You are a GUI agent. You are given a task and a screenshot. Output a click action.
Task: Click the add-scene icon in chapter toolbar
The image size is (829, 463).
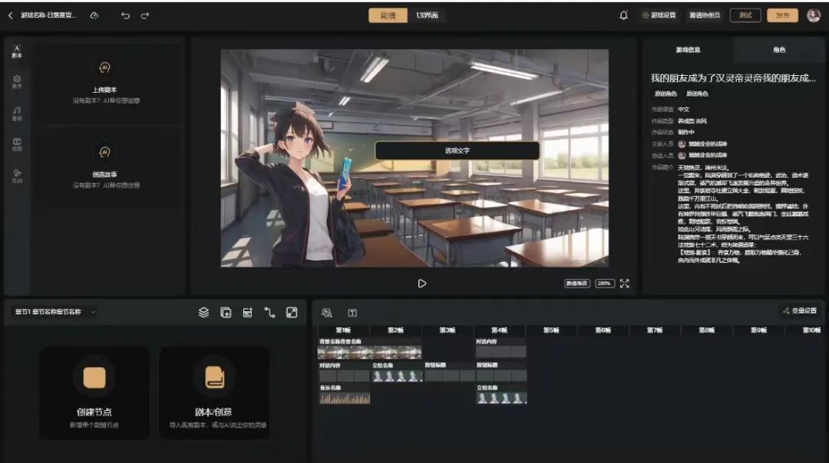coord(247,313)
